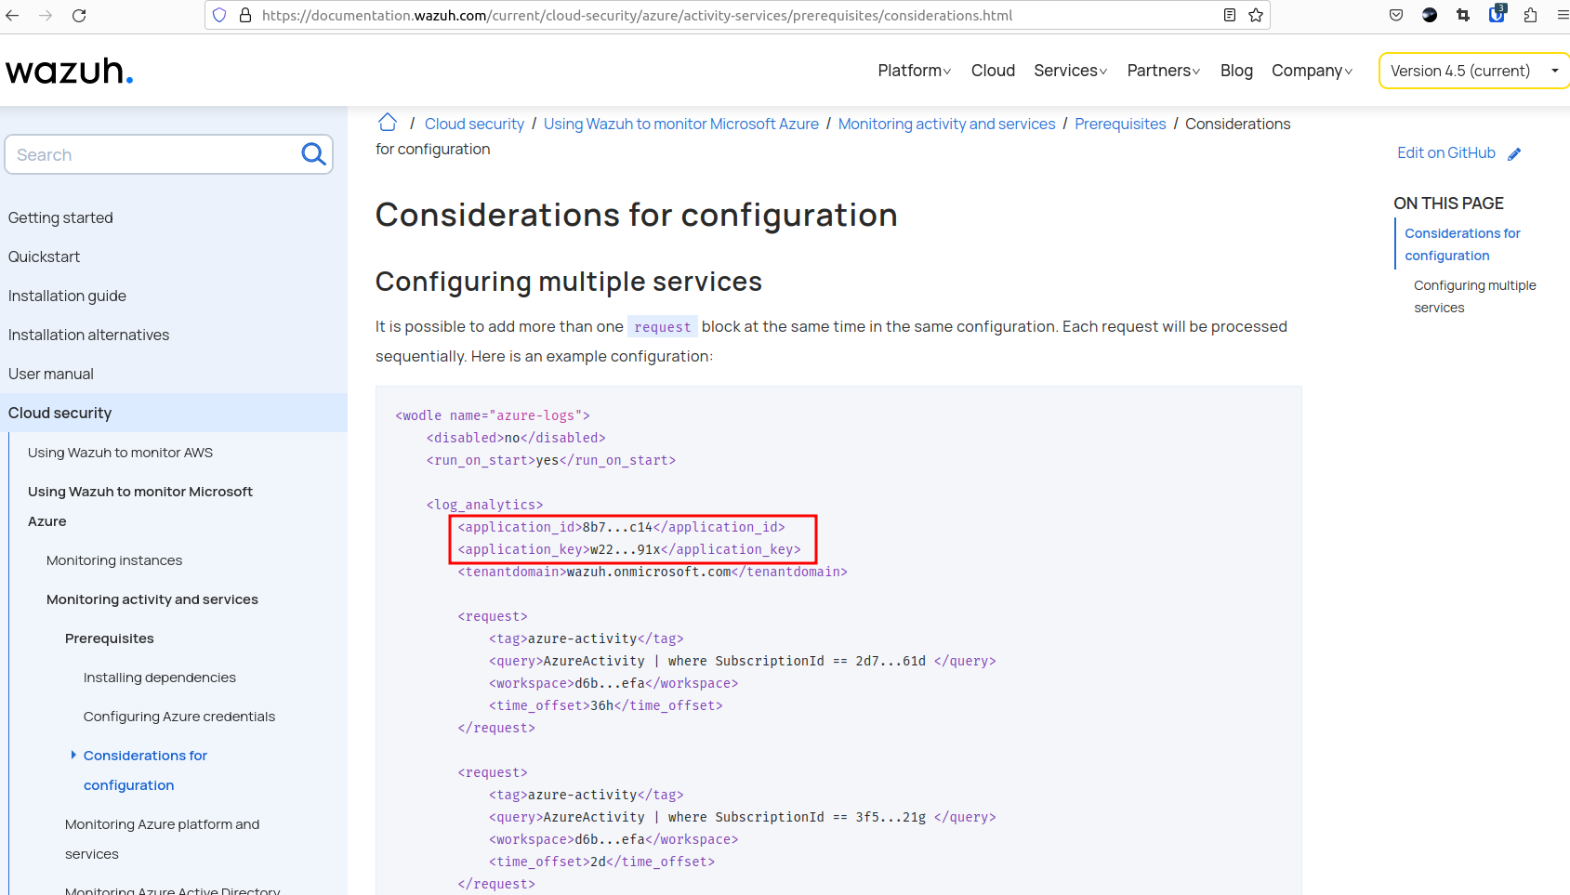Open the Pocket save icon
Image resolution: width=1570 pixels, height=895 pixels.
tap(1396, 15)
